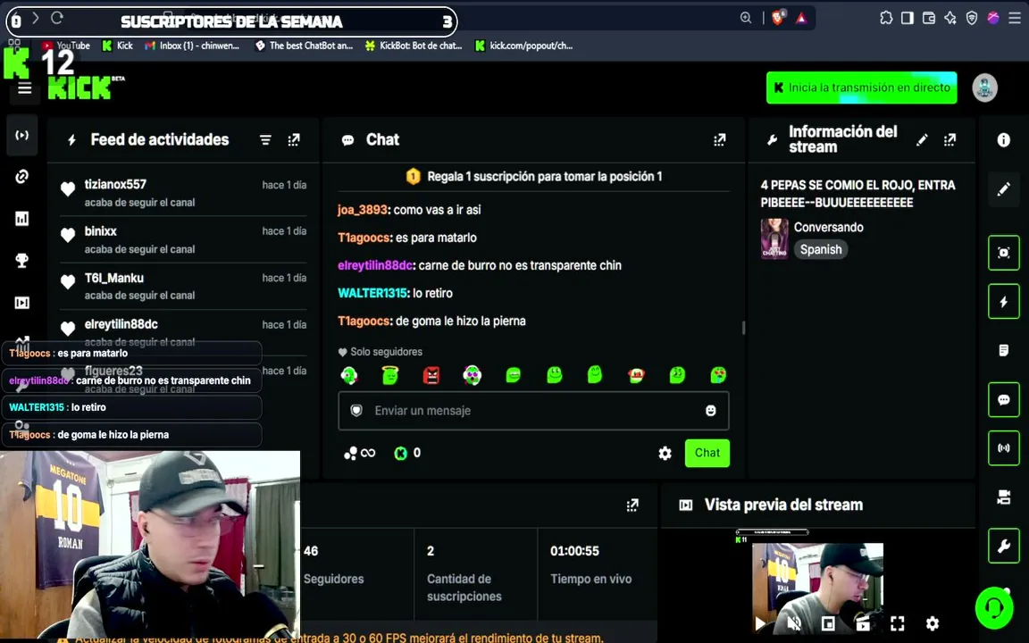Open the analytics bar chart icon
The image size is (1029, 643).
point(22,219)
